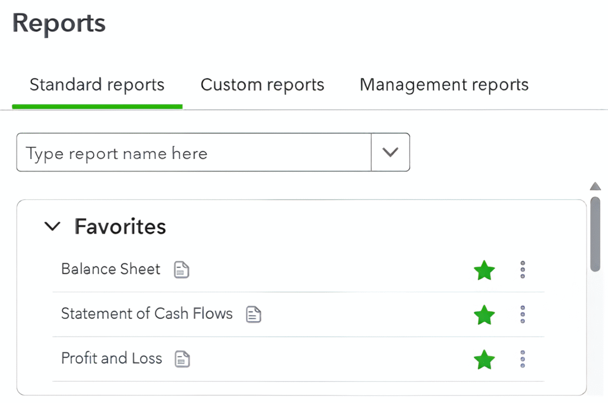Screen dimensions: 608x403
Task: Remove Profit and Loss from favorites
Action: [484, 359]
